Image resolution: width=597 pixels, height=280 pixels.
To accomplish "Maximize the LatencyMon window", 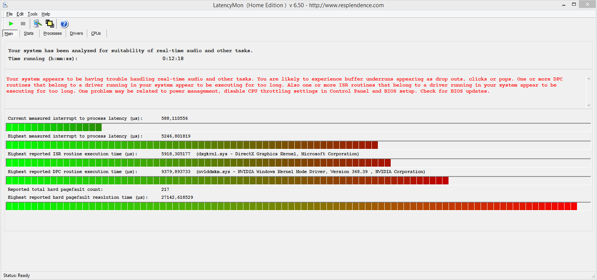I will 574,5.
